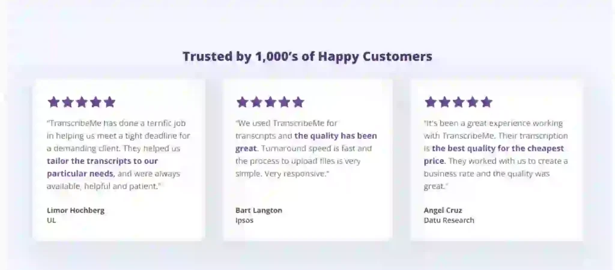Click bold text 'the quality has been'
This screenshot has width=615, height=270.
pyautogui.click(x=336, y=136)
